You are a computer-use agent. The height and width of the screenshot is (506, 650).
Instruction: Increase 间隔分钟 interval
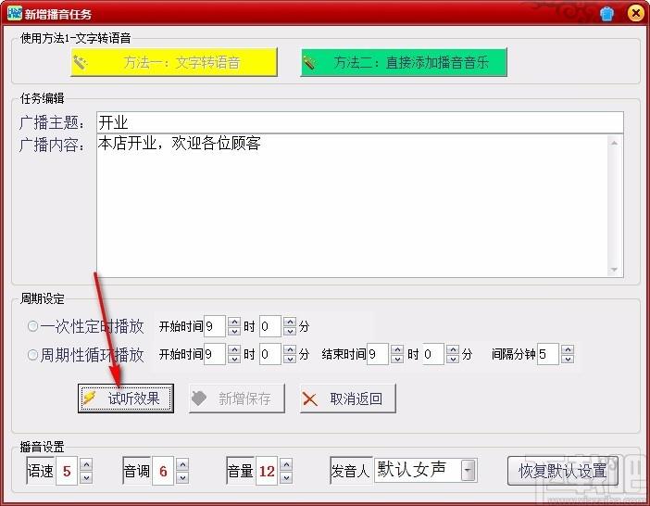point(568,349)
